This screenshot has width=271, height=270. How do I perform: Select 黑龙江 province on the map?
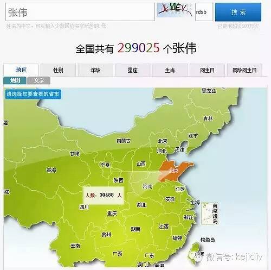[x=209, y=90]
